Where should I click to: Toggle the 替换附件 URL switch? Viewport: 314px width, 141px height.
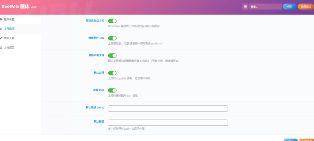coord(112,38)
